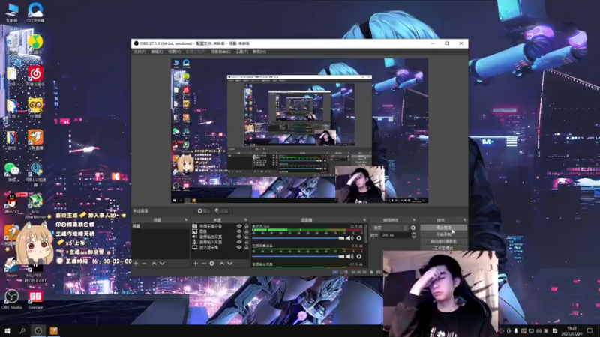Screen dimensions: 600x337
Task: Open the 文件(F) menu
Action: (139, 52)
